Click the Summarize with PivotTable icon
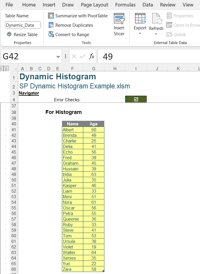 click(51, 16)
